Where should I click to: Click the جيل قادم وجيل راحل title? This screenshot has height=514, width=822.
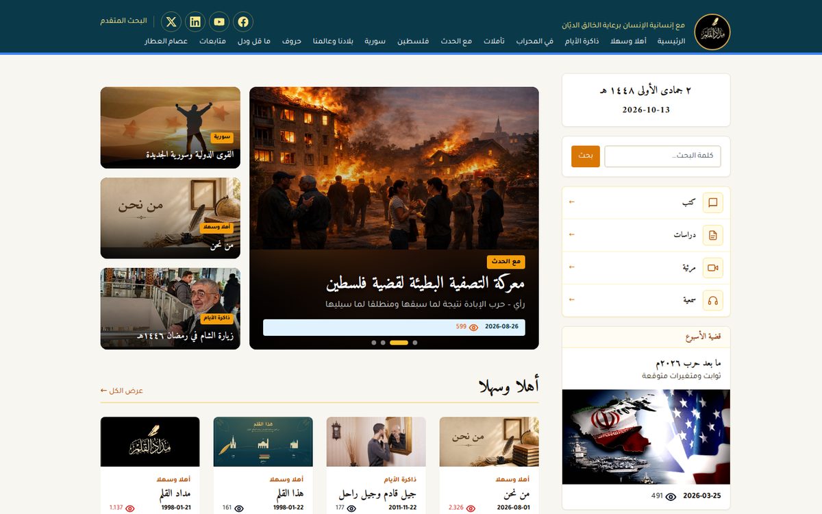click(x=377, y=494)
